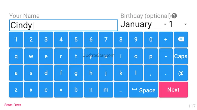Focus the Your Name input field
The height and width of the screenshot is (110, 197).
pos(63,25)
